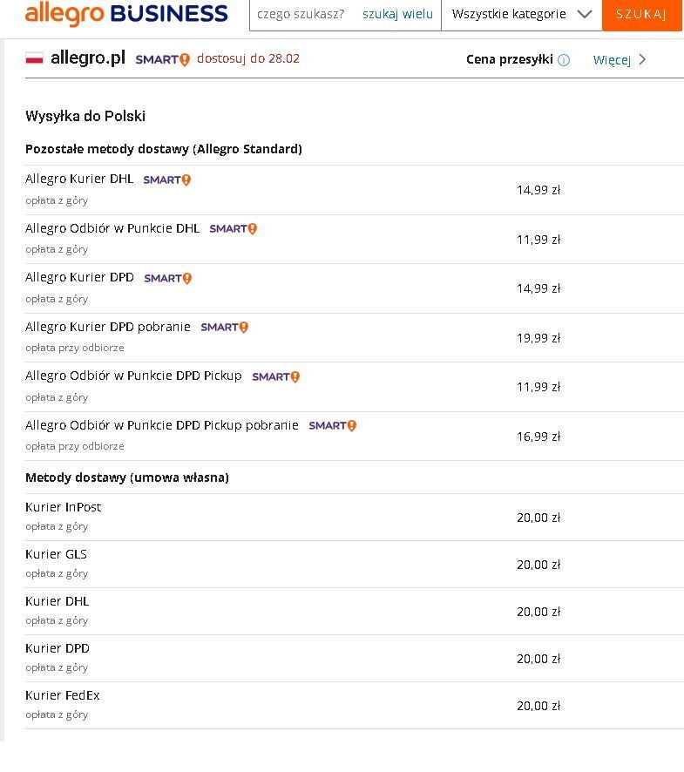Viewport: 684px width, 772px height.
Task: Click SMART badge of Odbiór w Punkcie DPD Pickup
Action: [x=275, y=376]
